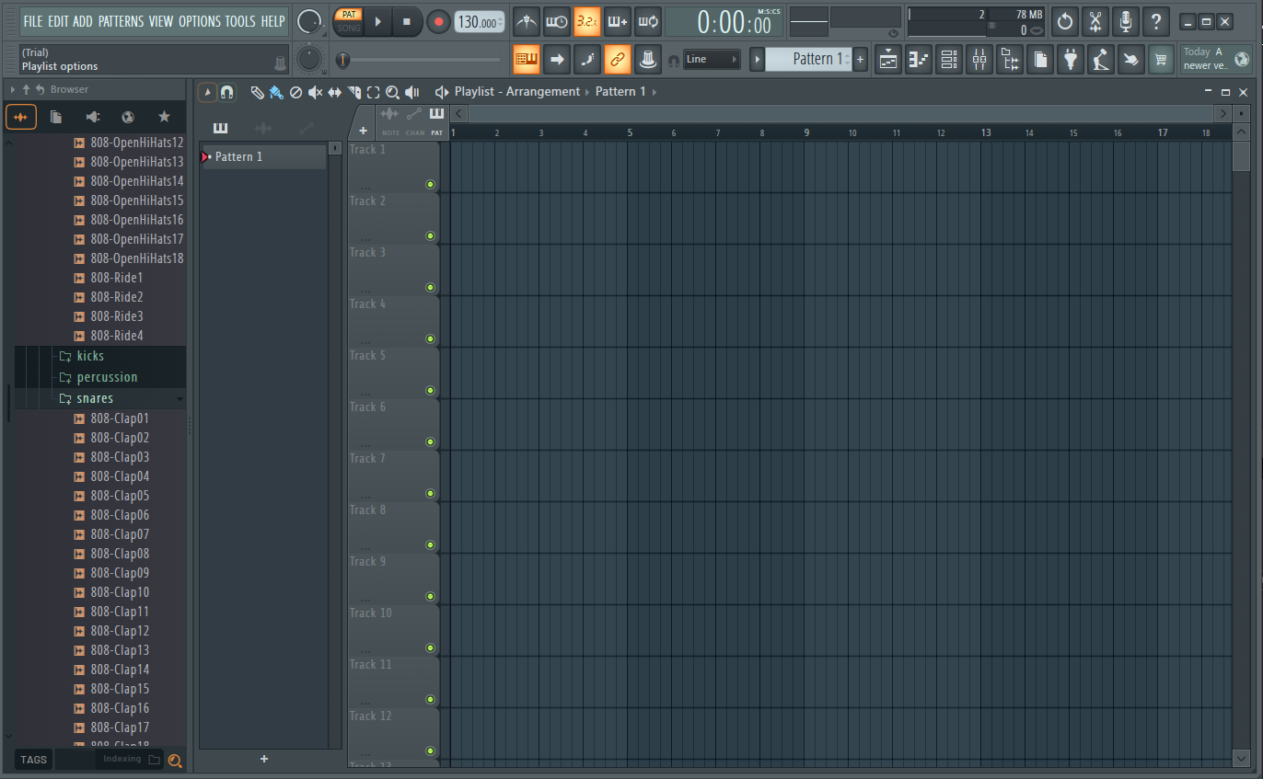Choose the Select marquee tool in Playlist
This screenshot has height=779, width=1263.
pyautogui.click(x=373, y=92)
